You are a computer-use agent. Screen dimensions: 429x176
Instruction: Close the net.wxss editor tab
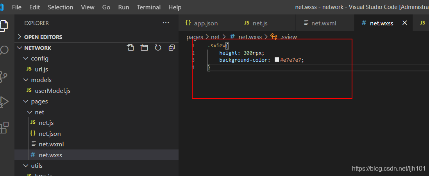405,23
